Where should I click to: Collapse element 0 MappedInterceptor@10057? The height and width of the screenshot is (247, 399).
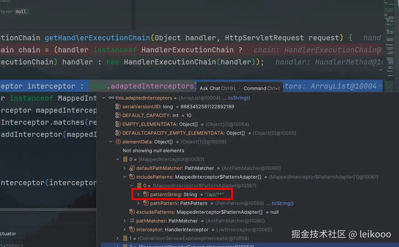coord(118,159)
